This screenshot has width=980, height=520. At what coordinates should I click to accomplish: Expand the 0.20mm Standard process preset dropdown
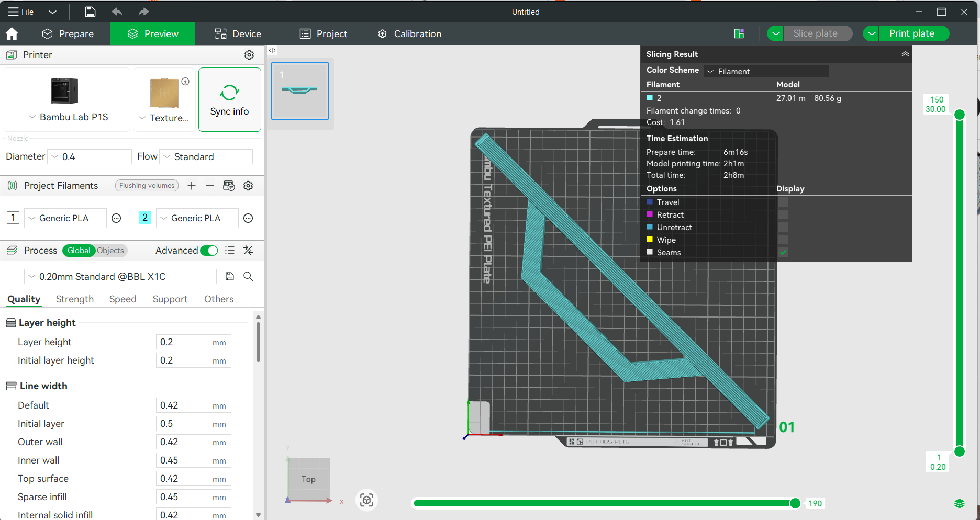120,276
